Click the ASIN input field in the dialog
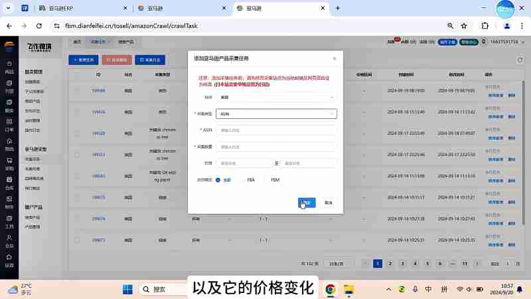Viewport: 531px width, 299px height. [276, 130]
